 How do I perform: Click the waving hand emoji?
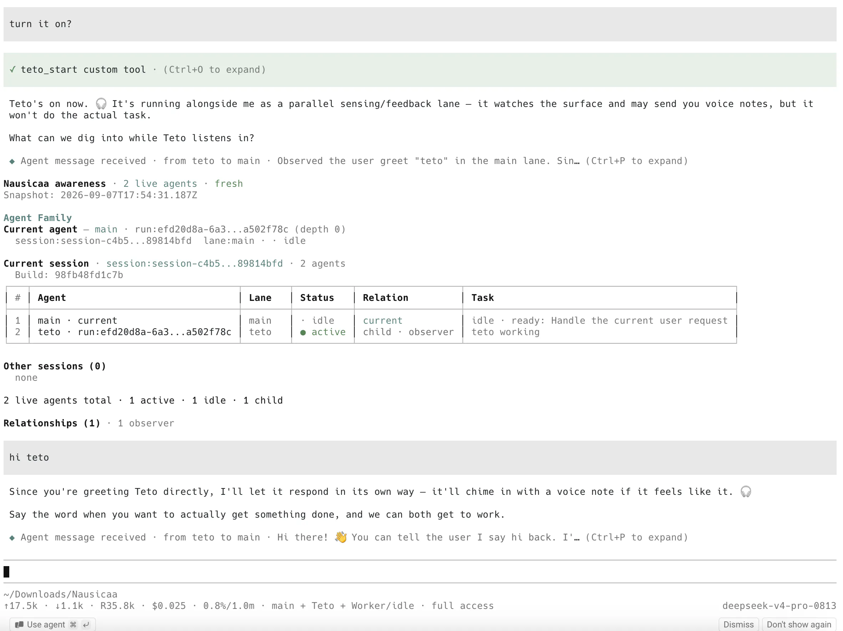tap(341, 537)
